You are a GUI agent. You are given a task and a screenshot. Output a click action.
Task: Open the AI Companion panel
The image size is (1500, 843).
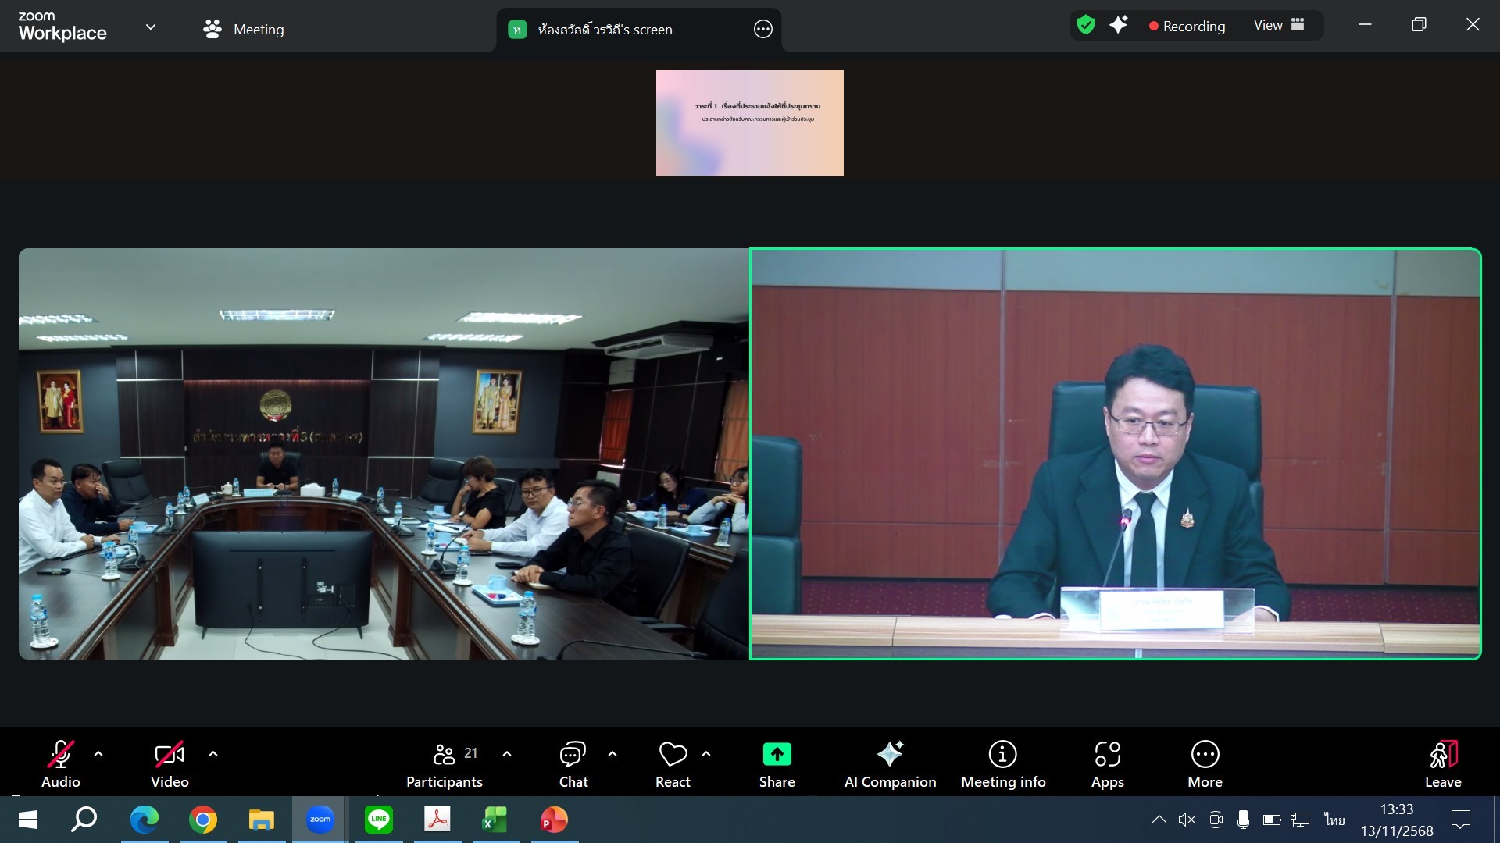pos(890,763)
